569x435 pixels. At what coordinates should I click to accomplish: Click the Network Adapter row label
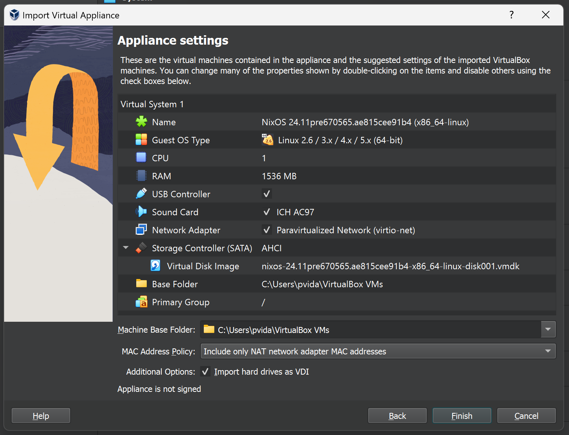(186, 230)
